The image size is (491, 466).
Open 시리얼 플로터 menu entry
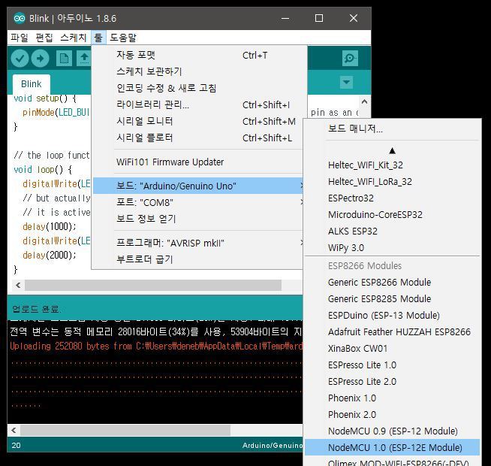click(198, 138)
